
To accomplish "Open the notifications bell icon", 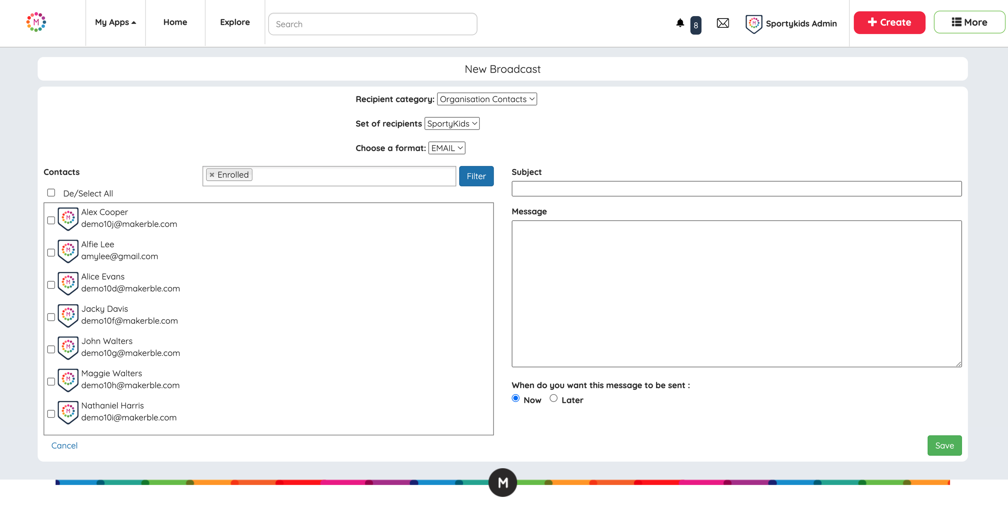I will [x=680, y=23].
